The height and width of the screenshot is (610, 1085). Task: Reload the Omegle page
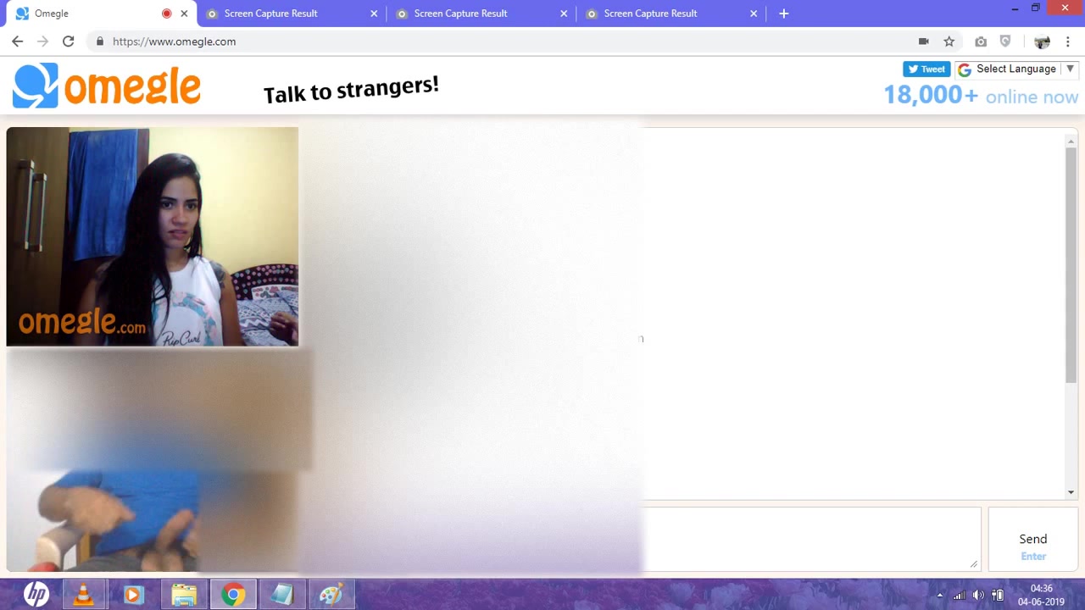click(69, 42)
